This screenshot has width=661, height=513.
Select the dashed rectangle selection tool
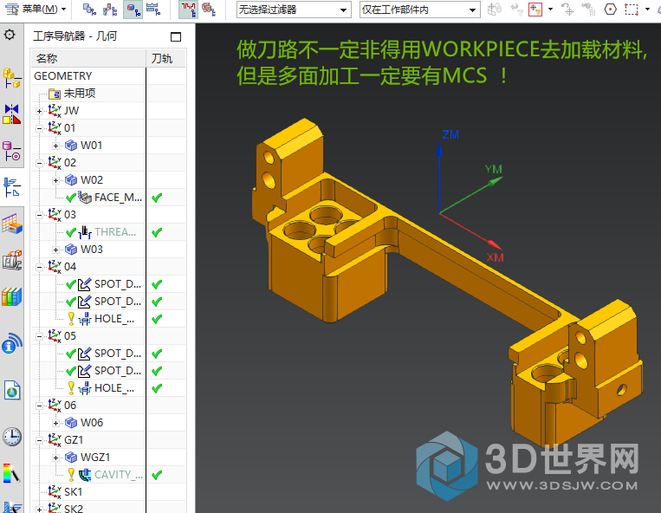click(631, 10)
